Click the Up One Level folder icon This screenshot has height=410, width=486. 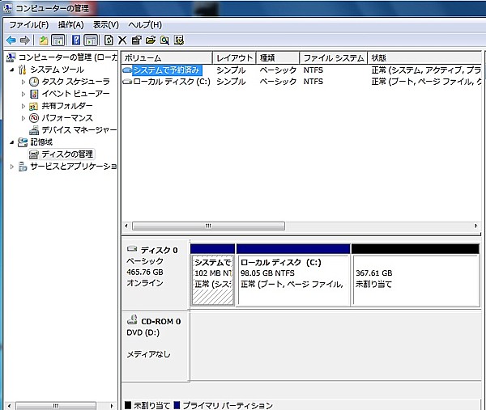click(44, 40)
